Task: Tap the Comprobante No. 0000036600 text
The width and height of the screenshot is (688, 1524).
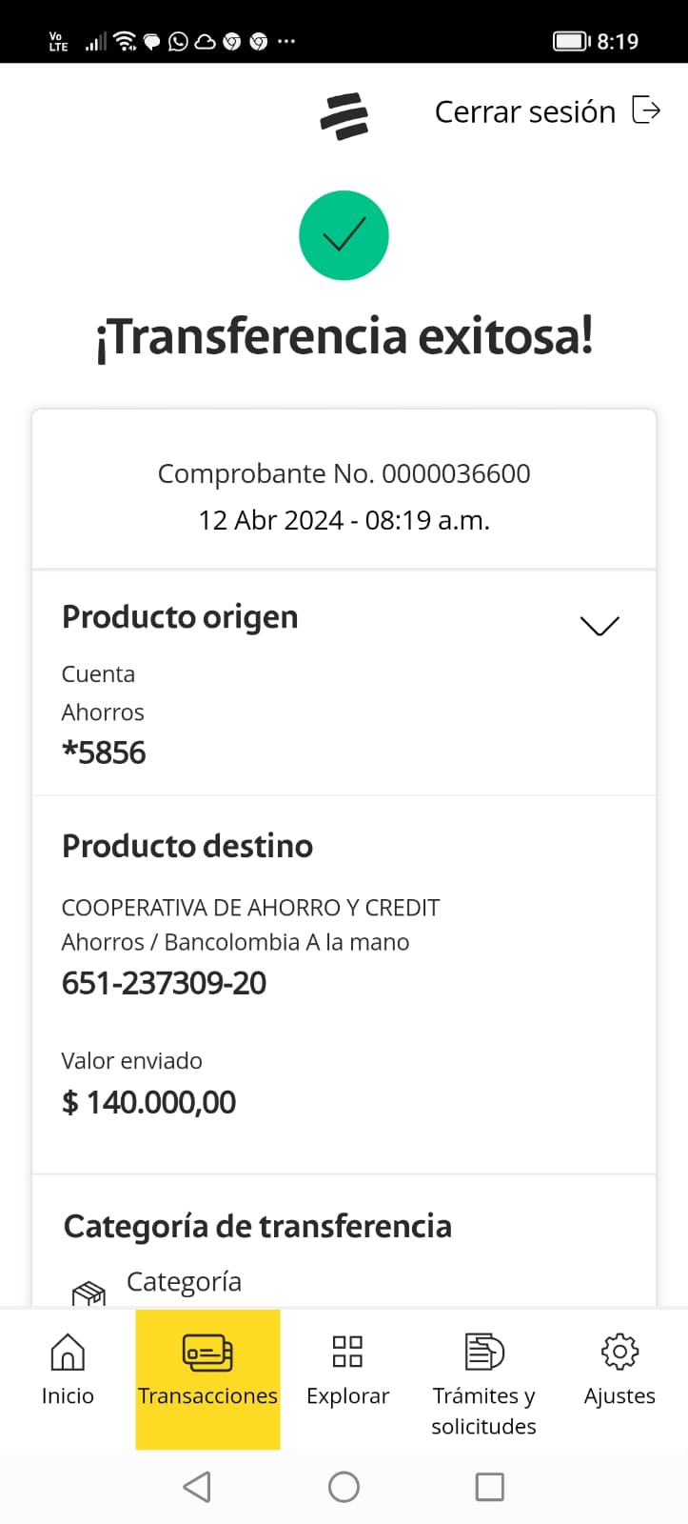Action: [344, 473]
